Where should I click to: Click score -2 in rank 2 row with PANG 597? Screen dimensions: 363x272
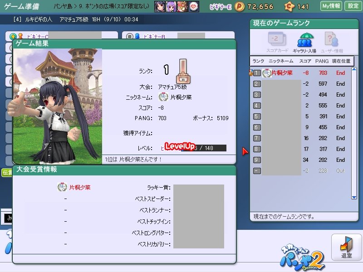(x=305, y=84)
